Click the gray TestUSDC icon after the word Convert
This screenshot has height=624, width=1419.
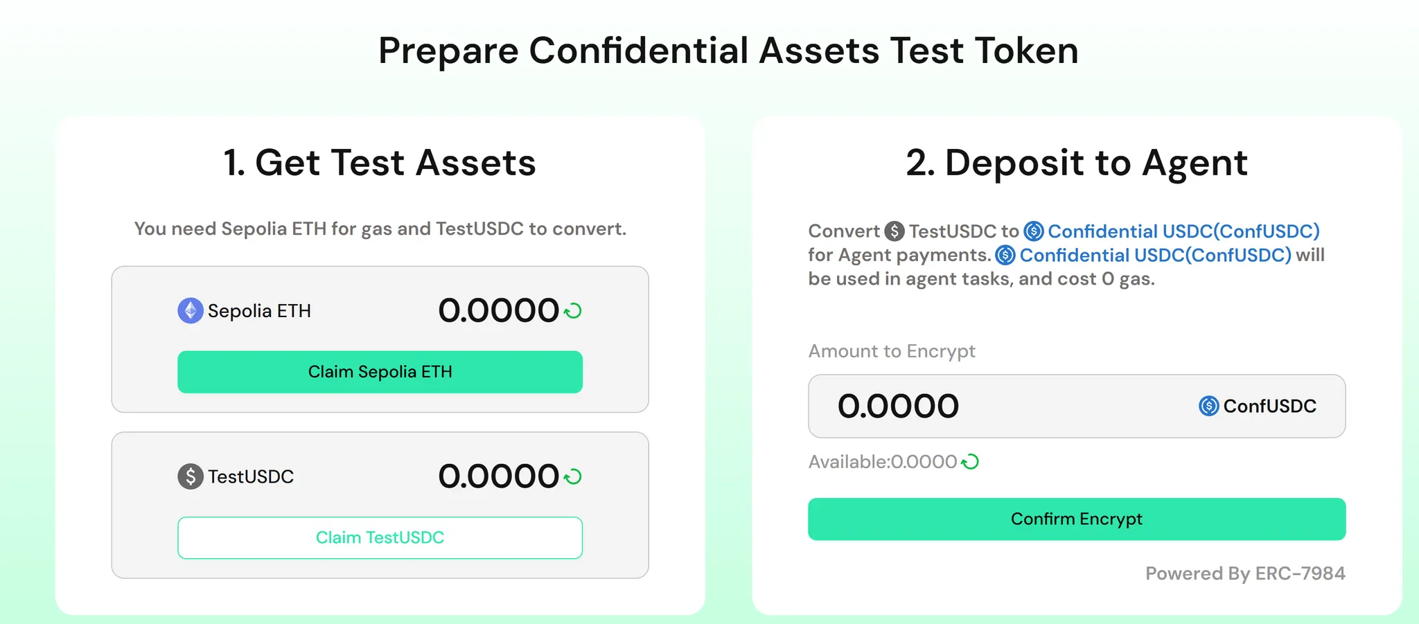point(894,231)
